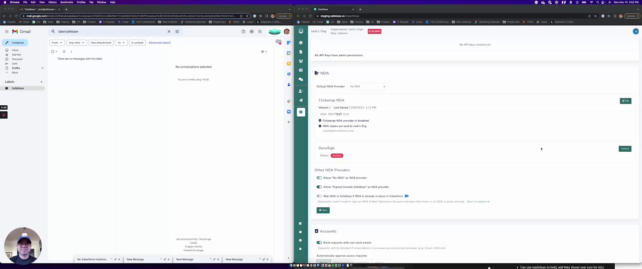
Task: Open Gmail support help icon
Action: pyautogui.click(x=243, y=31)
